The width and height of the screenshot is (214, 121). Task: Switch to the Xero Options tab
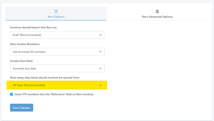56,14
